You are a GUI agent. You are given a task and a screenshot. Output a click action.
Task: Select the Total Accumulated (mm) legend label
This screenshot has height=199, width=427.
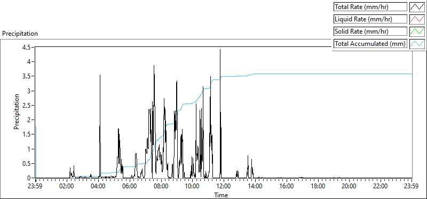coord(370,44)
